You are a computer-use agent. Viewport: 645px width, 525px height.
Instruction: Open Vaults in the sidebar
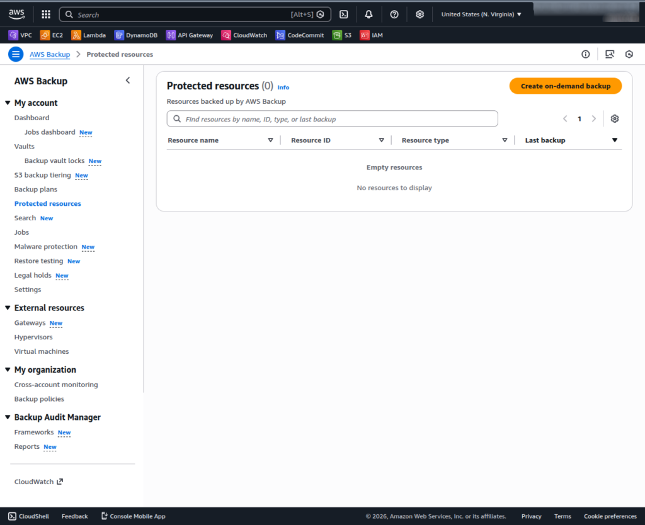[25, 147]
